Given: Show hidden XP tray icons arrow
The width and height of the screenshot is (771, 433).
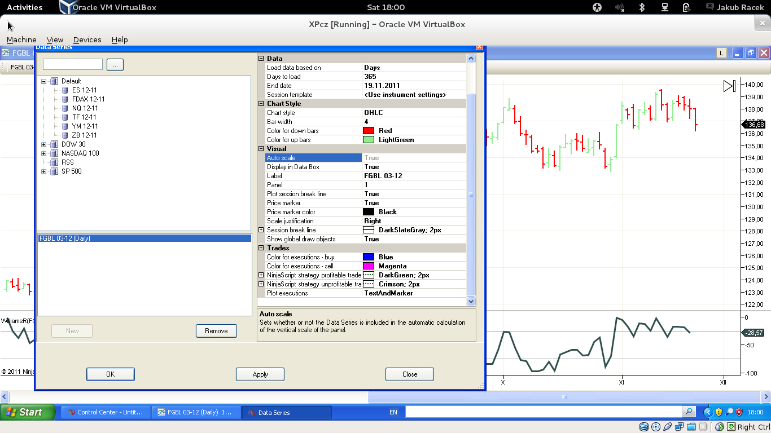Looking at the screenshot, I should click(x=708, y=412).
